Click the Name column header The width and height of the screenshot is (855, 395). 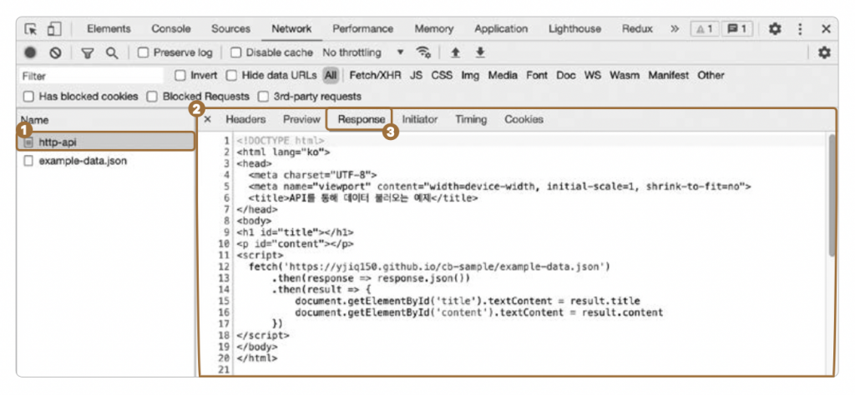point(106,120)
